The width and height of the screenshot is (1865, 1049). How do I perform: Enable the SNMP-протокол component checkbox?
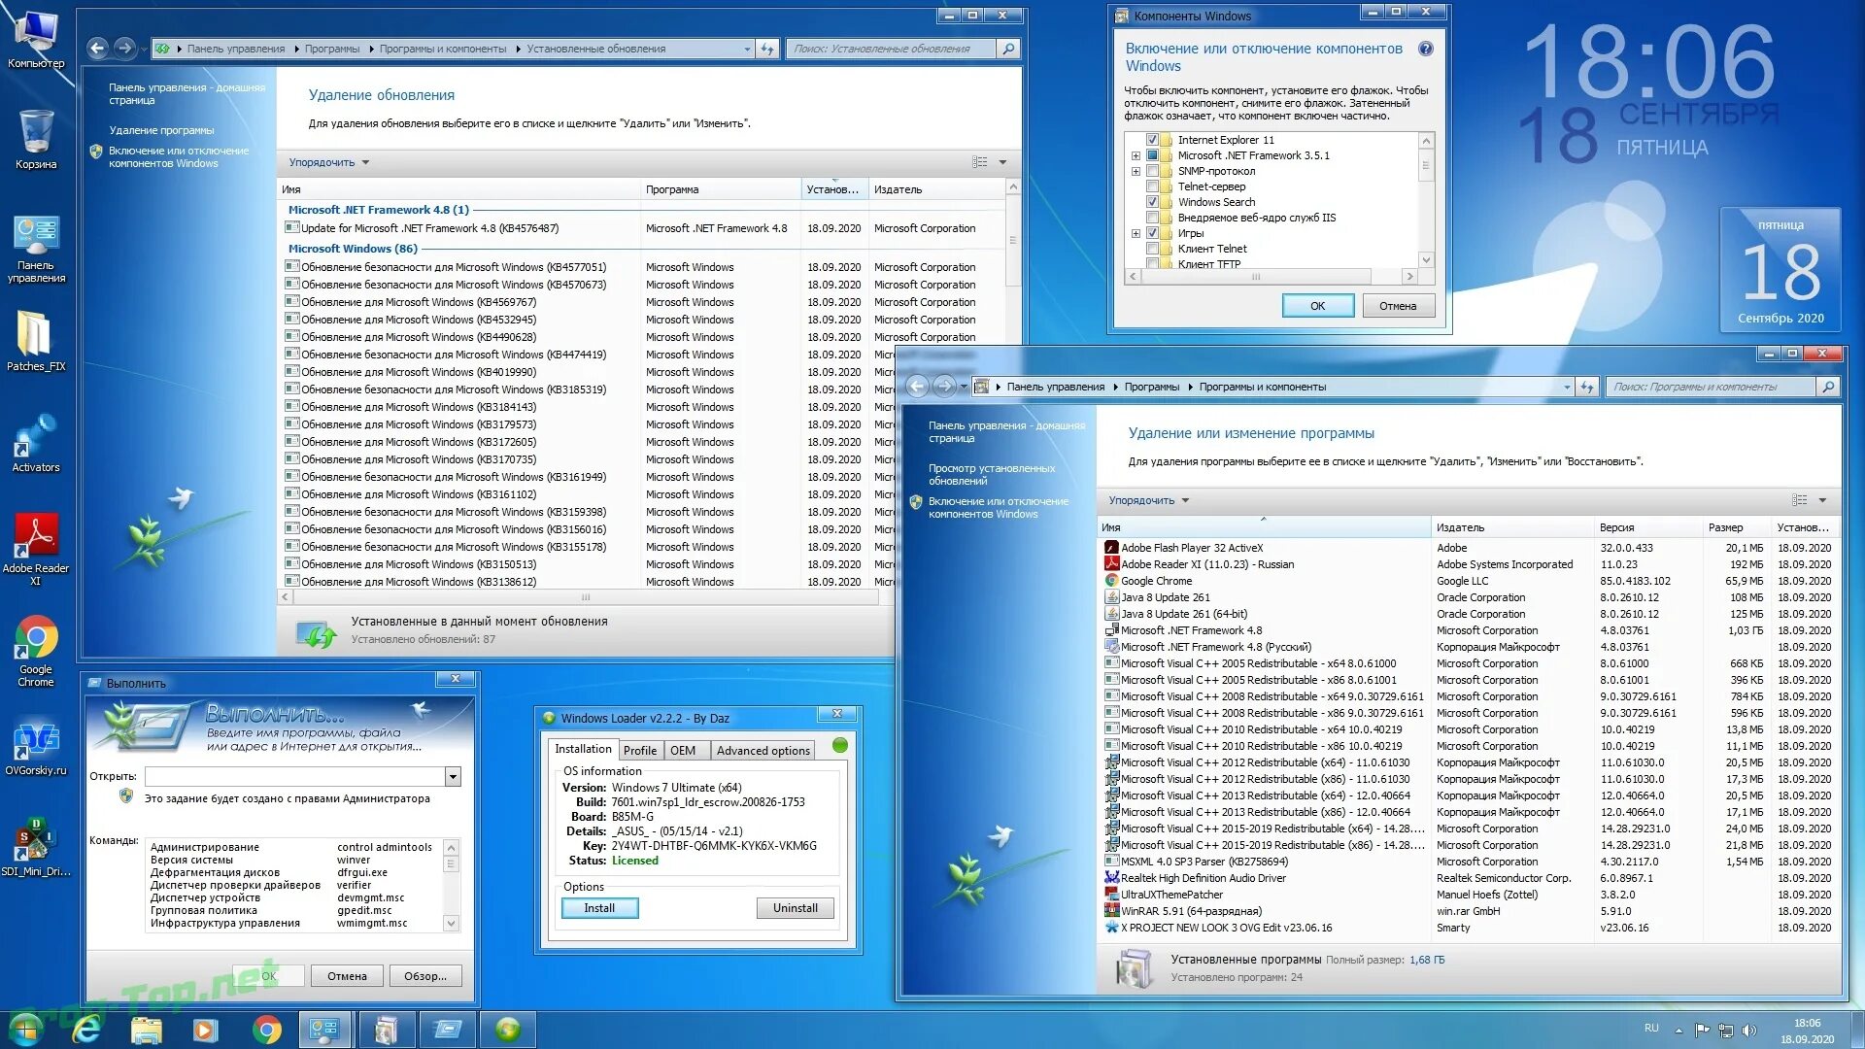click(x=1152, y=171)
